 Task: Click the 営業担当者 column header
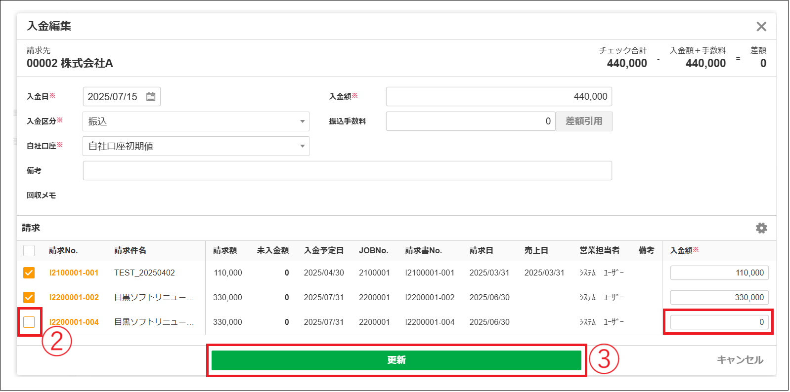600,250
